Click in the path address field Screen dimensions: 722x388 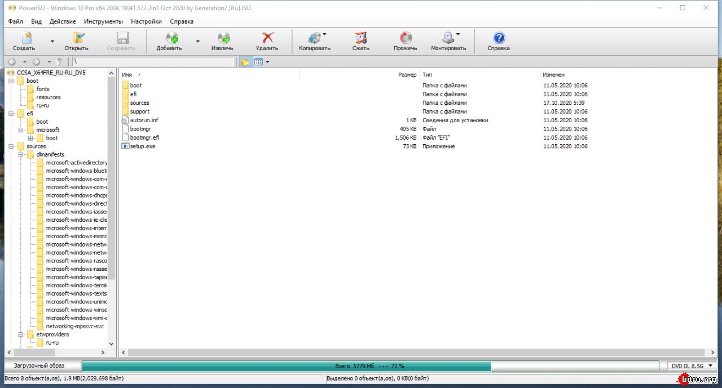(x=153, y=62)
